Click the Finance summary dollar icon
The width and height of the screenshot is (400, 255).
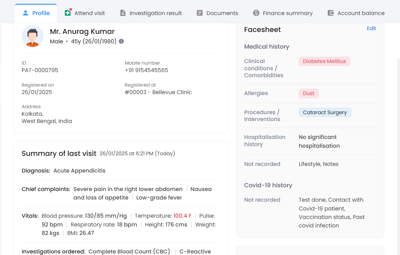point(256,13)
